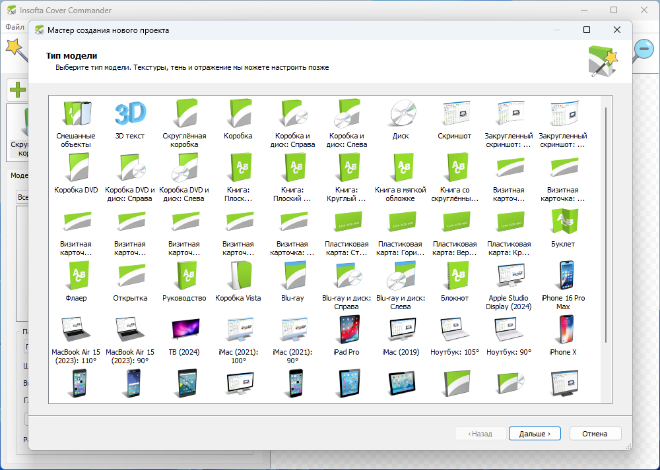Select the Скриншот model icon

click(455, 115)
